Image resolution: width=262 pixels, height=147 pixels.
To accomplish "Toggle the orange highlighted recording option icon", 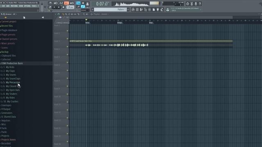I will pos(66,3).
